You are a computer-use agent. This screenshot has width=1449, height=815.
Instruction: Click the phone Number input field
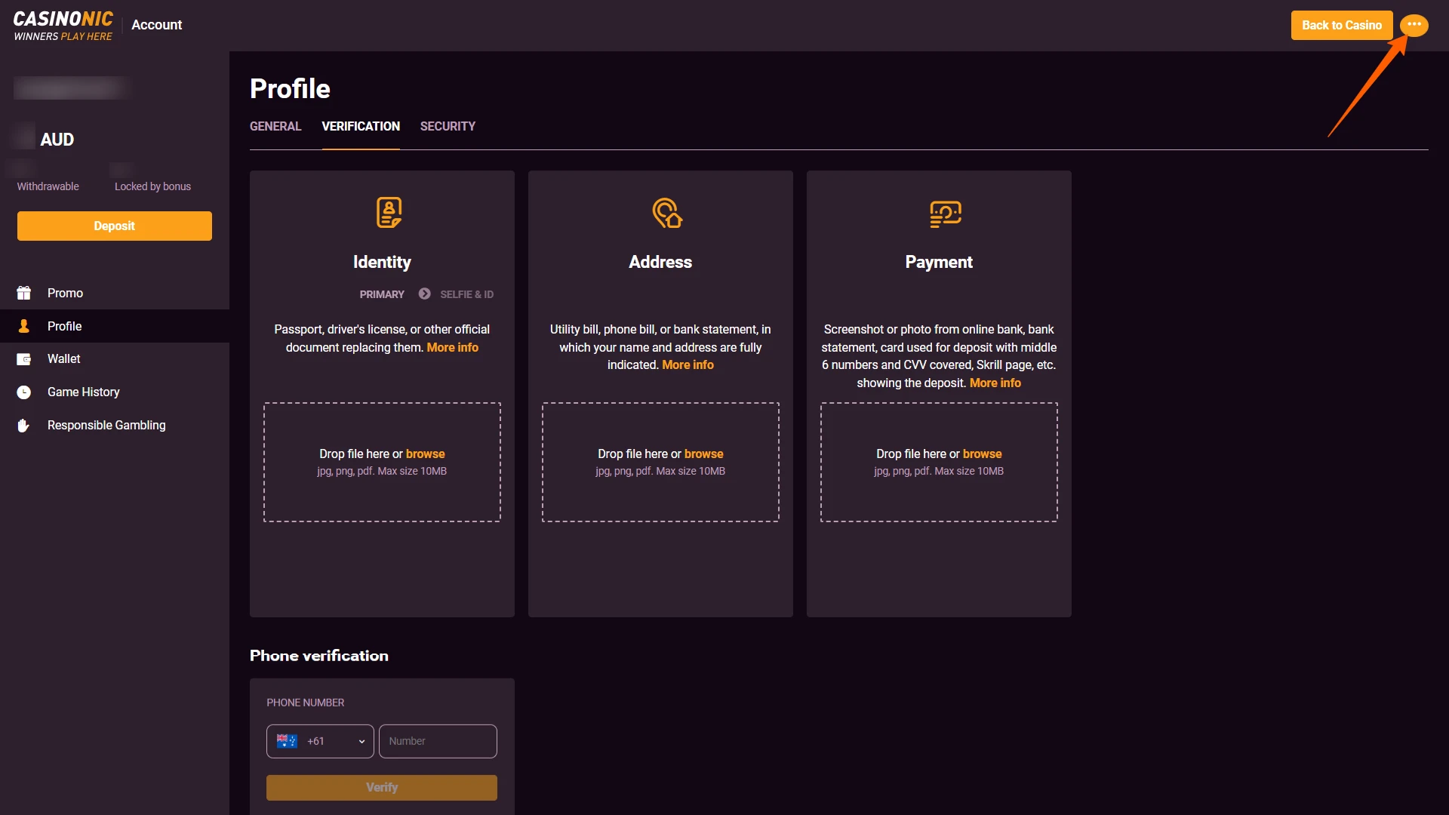pyautogui.click(x=438, y=741)
